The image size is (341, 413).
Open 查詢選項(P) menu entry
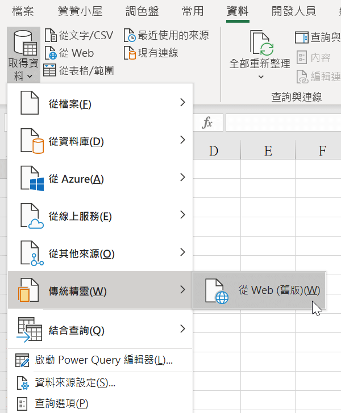pyautogui.click(x=100, y=403)
